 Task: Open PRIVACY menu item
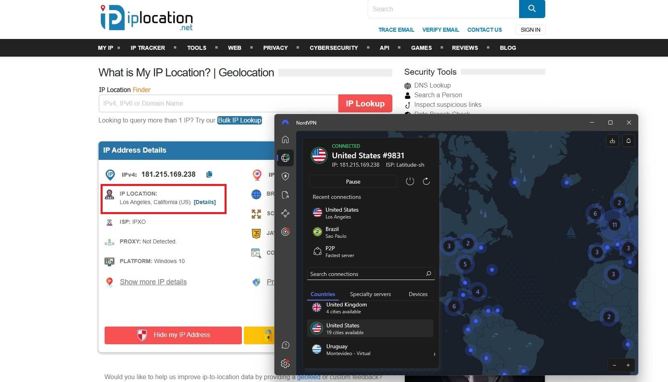[x=275, y=48]
